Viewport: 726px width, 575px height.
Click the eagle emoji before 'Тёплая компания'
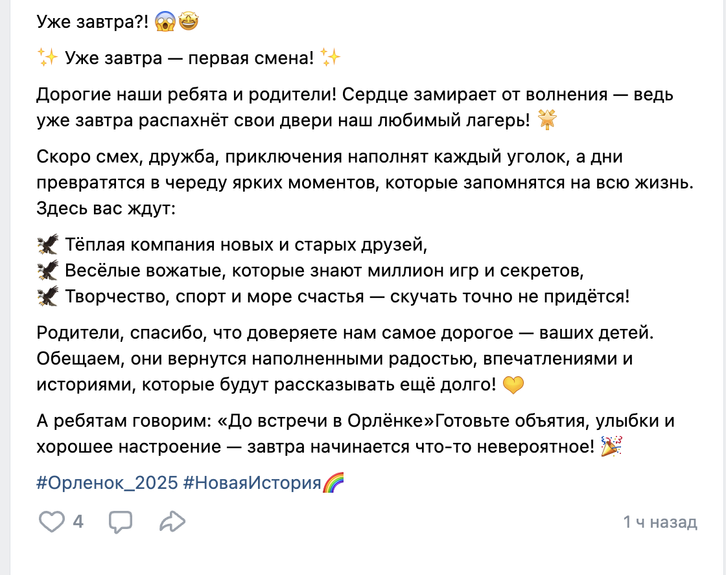(x=48, y=244)
